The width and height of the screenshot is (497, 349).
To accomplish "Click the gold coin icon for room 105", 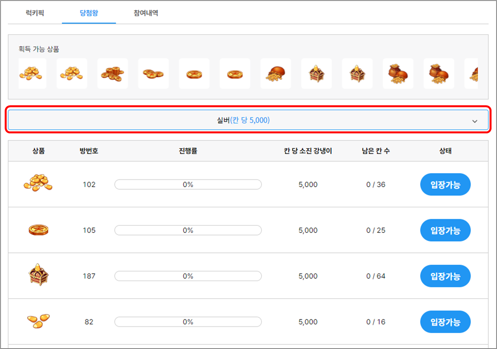I will [x=38, y=230].
